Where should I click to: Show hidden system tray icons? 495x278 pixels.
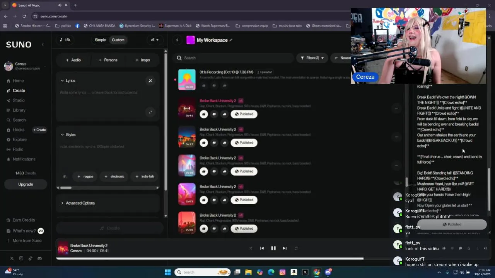click(439, 272)
